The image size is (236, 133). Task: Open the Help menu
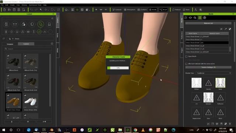point(45,5)
